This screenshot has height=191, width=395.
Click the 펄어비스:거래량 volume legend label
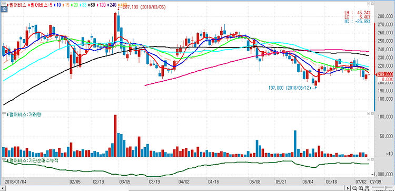click(25, 114)
